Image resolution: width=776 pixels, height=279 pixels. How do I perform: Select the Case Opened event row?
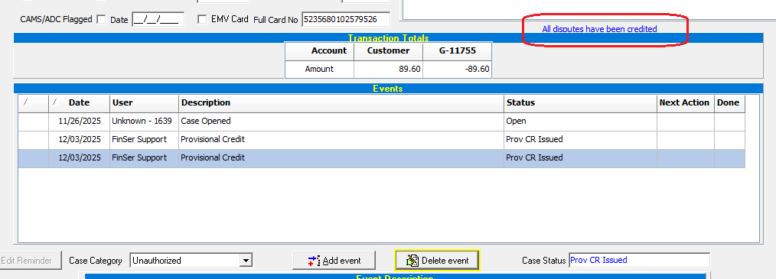(382, 122)
